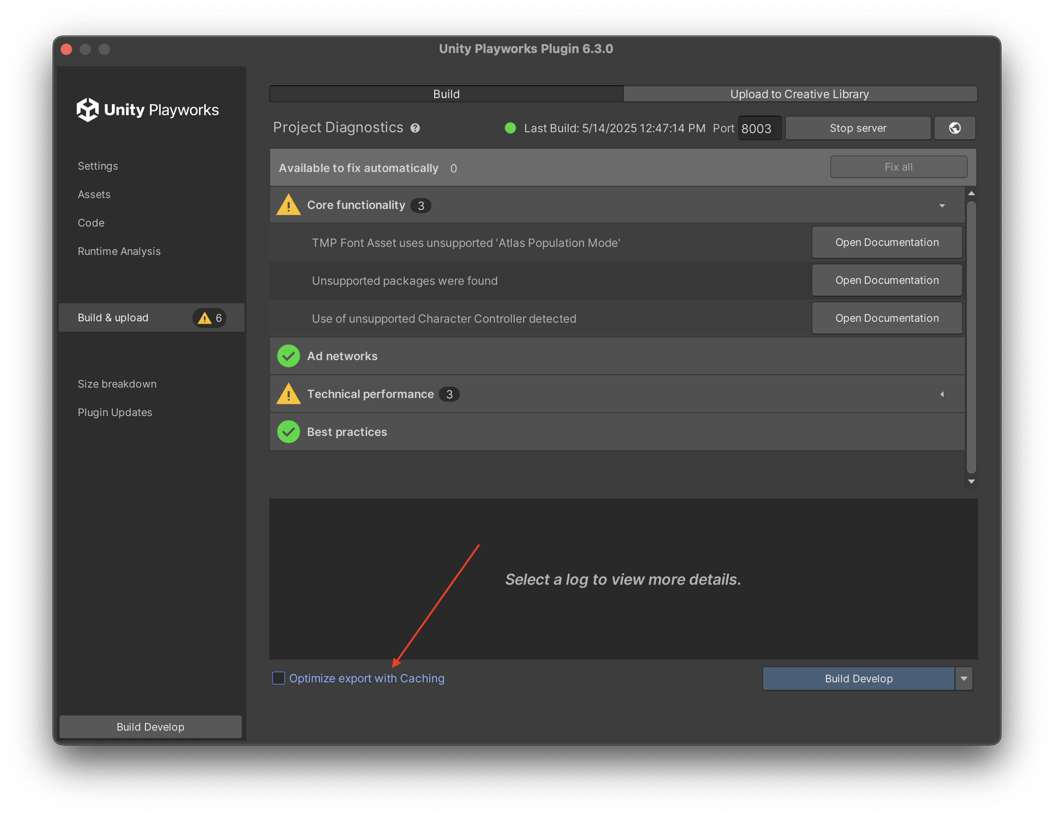Viewport: 1054px width, 815px height.
Task: Collapse the Core functionality section arrow
Action: pyautogui.click(x=942, y=206)
